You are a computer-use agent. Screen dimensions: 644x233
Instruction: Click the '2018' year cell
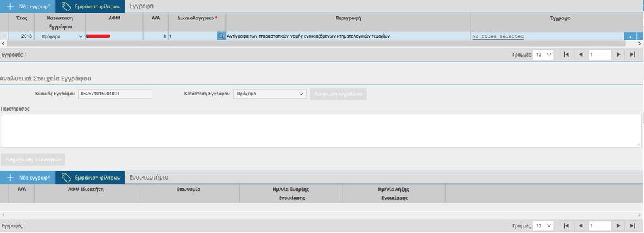[21, 36]
